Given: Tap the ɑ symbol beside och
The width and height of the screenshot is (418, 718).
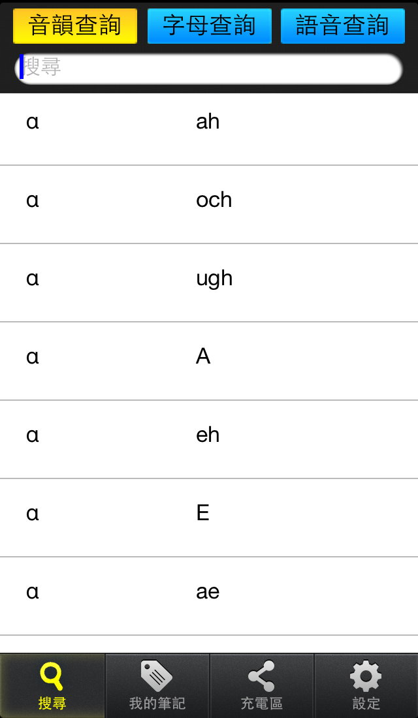Looking at the screenshot, I should click(x=33, y=200).
